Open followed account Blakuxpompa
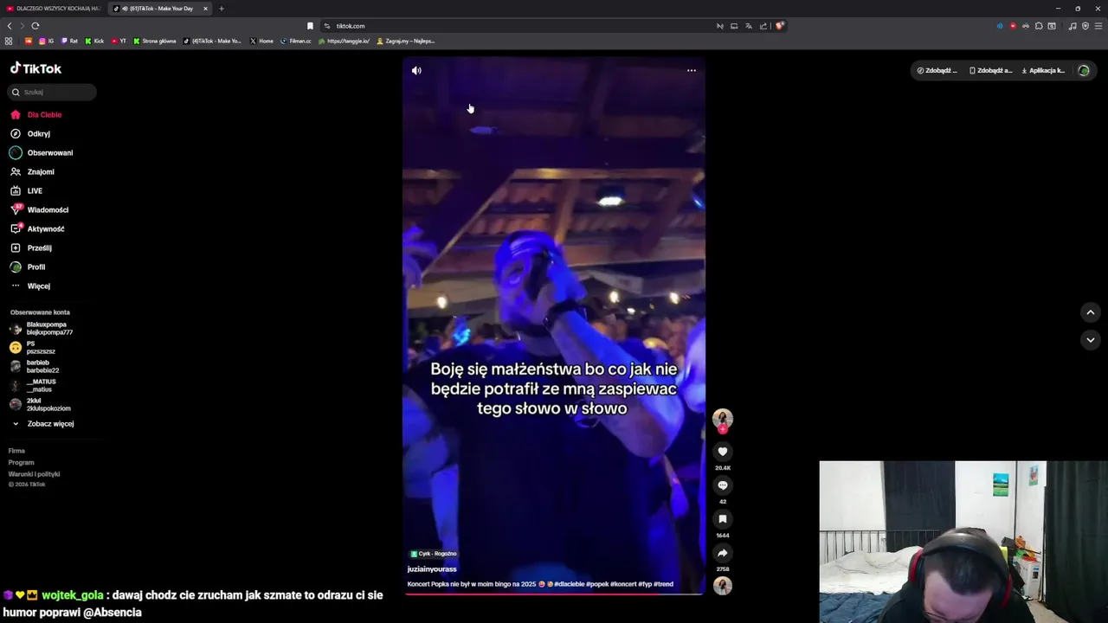The width and height of the screenshot is (1108, 623). 42,328
